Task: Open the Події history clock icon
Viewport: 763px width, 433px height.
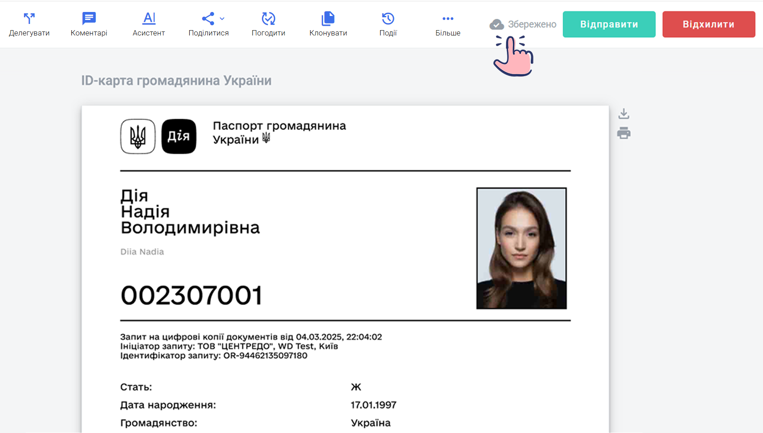Action: click(x=388, y=18)
